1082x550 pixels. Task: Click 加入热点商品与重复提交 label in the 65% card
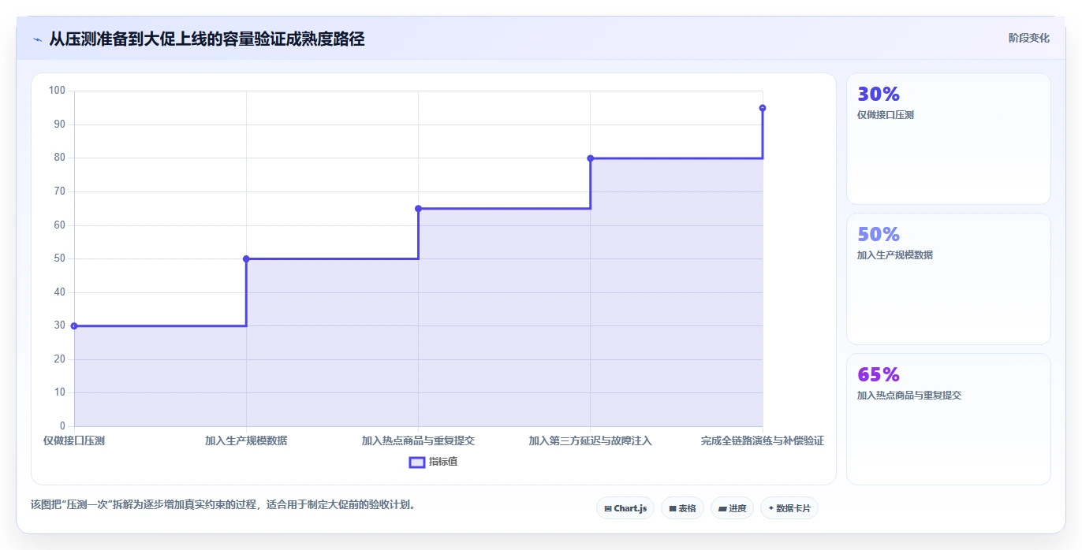pos(909,396)
